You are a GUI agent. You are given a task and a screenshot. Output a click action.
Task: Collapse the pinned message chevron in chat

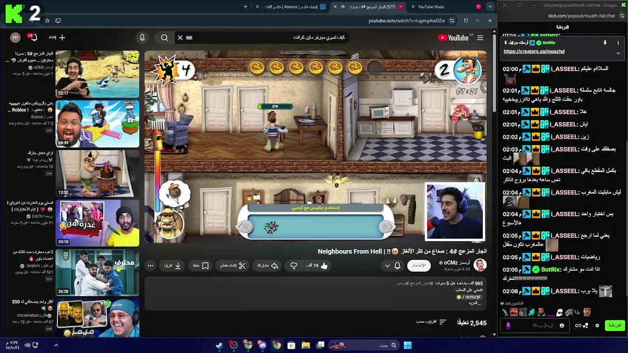coord(618,53)
